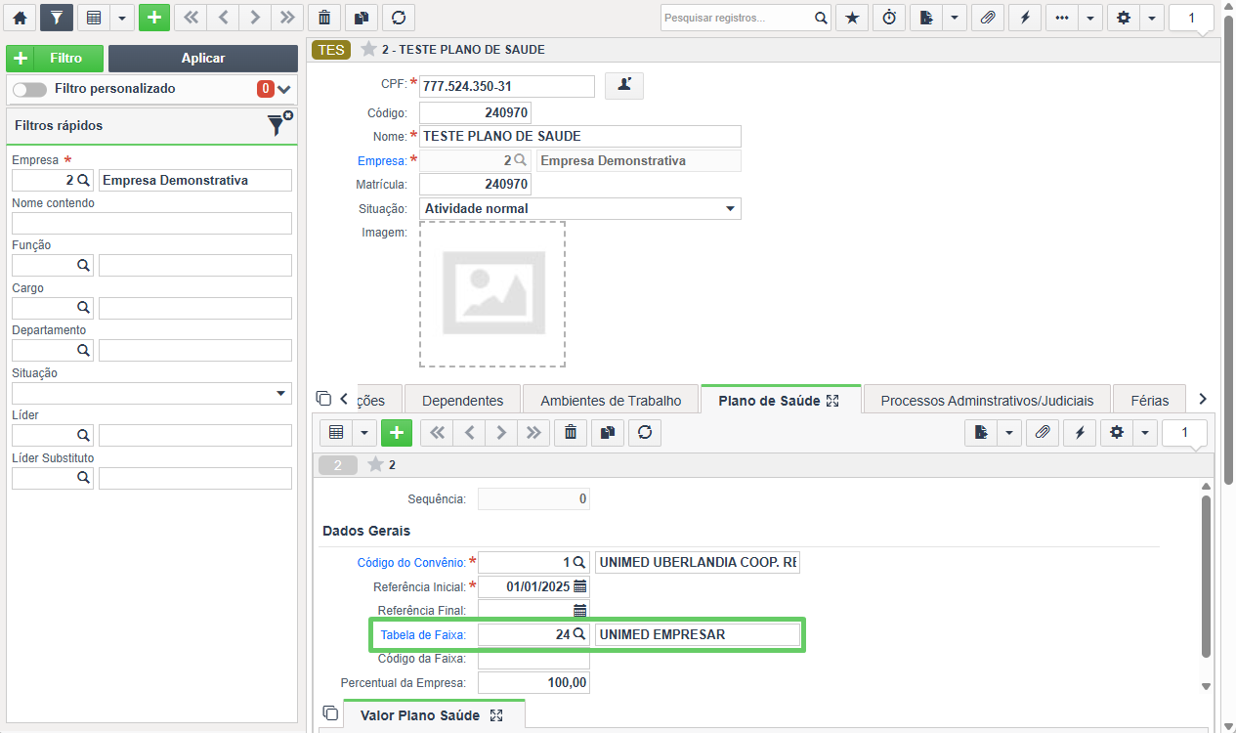Screen dimensions: 1236x733
Task: Add new record with top green plus
Action: pyautogui.click(x=154, y=18)
